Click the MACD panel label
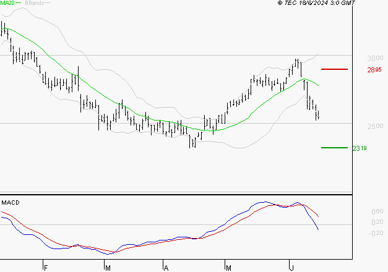The width and height of the screenshot is (388, 272). [11, 203]
